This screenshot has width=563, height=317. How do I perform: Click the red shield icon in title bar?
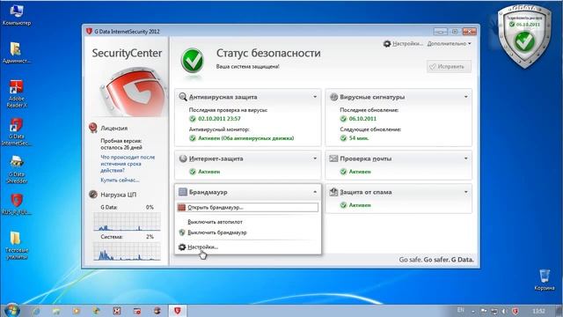pyautogui.click(x=89, y=32)
